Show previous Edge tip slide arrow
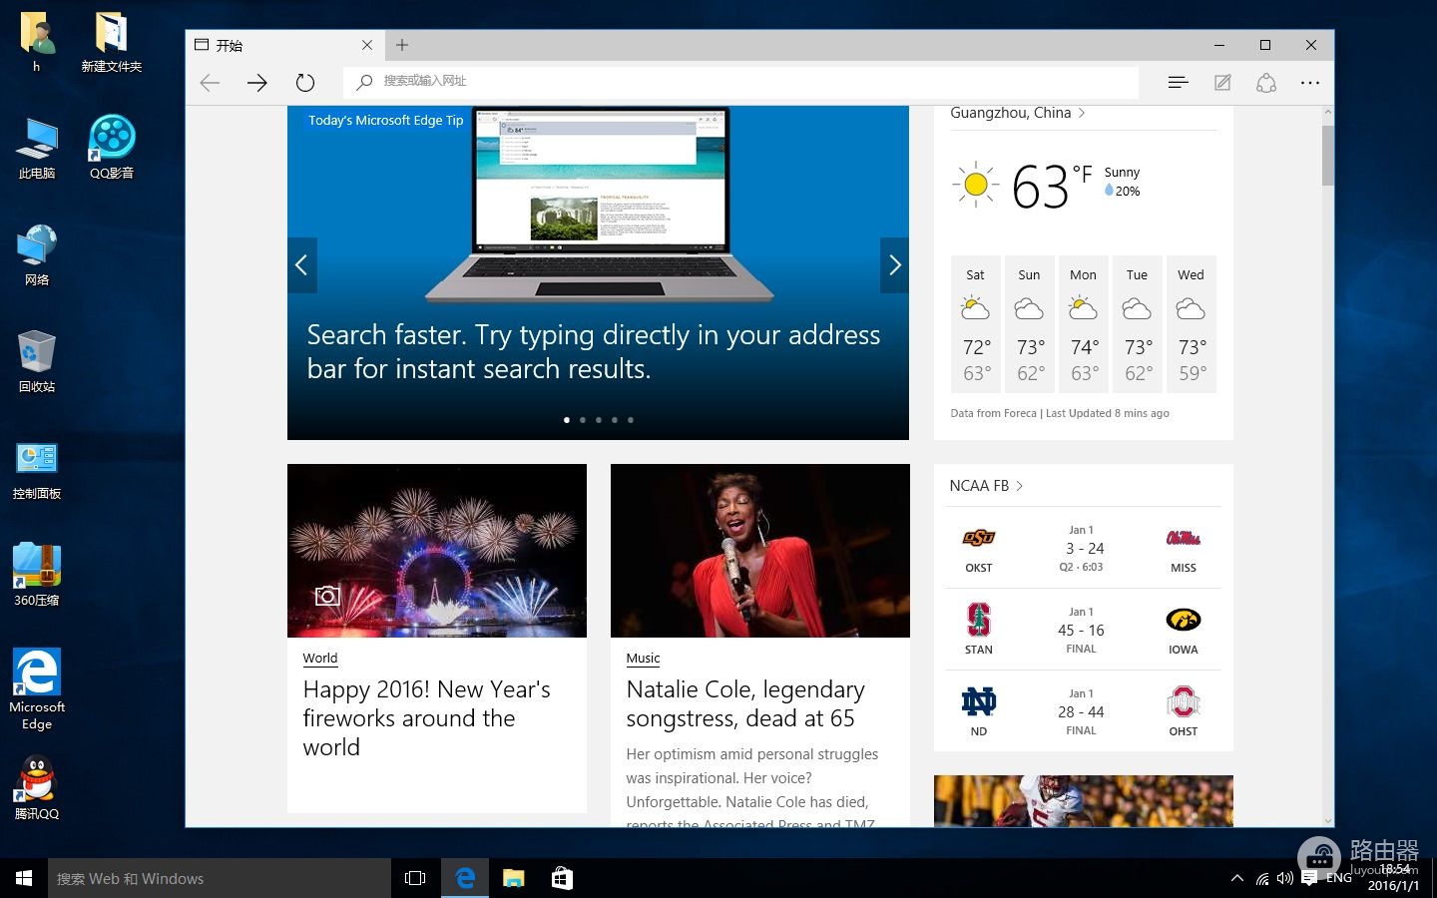 tap(302, 265)
